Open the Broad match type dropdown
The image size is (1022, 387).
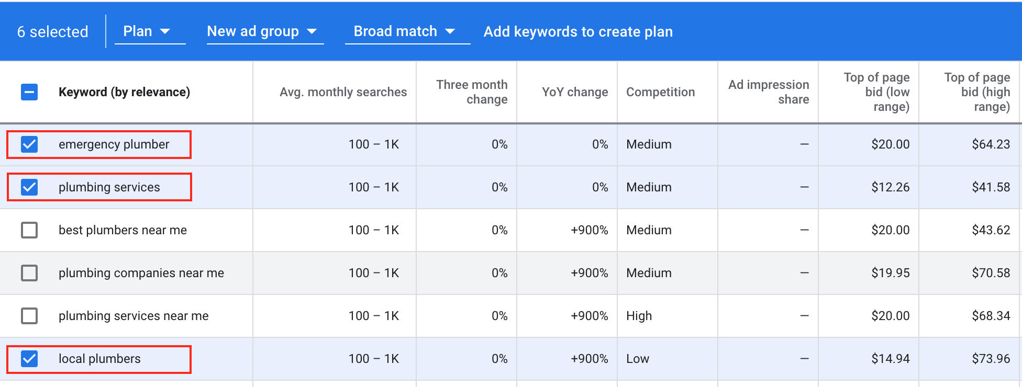coord(407,31)
